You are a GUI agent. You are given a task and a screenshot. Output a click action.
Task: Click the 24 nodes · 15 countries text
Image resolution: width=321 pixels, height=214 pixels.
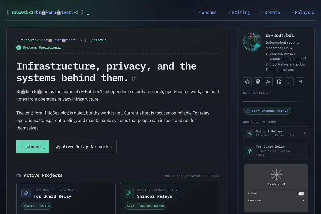tap(275, 136)
